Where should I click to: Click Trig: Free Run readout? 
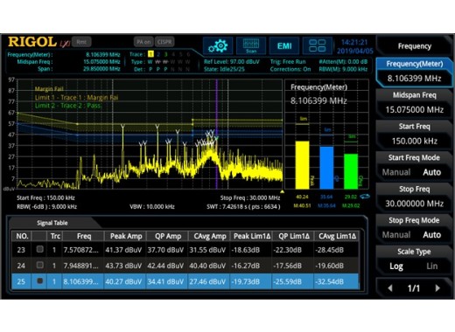[x=288, y=62]
